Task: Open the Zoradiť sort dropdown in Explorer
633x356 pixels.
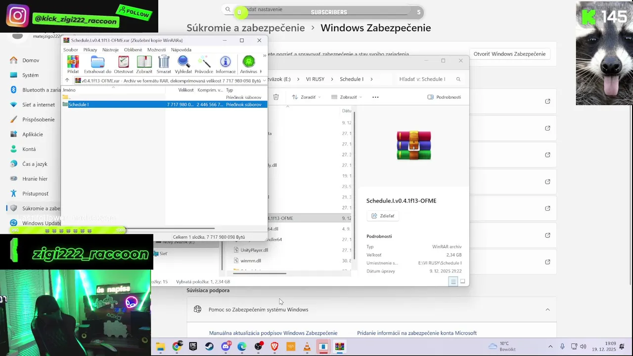Action: tap(307, 97)
